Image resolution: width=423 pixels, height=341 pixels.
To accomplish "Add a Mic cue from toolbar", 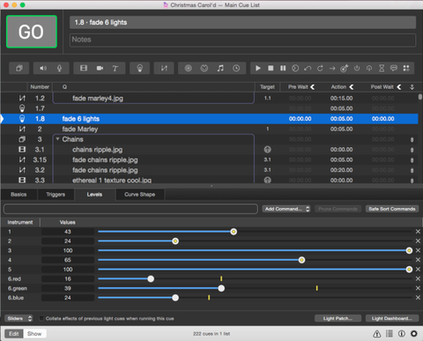I will click(x=59, y=69).
